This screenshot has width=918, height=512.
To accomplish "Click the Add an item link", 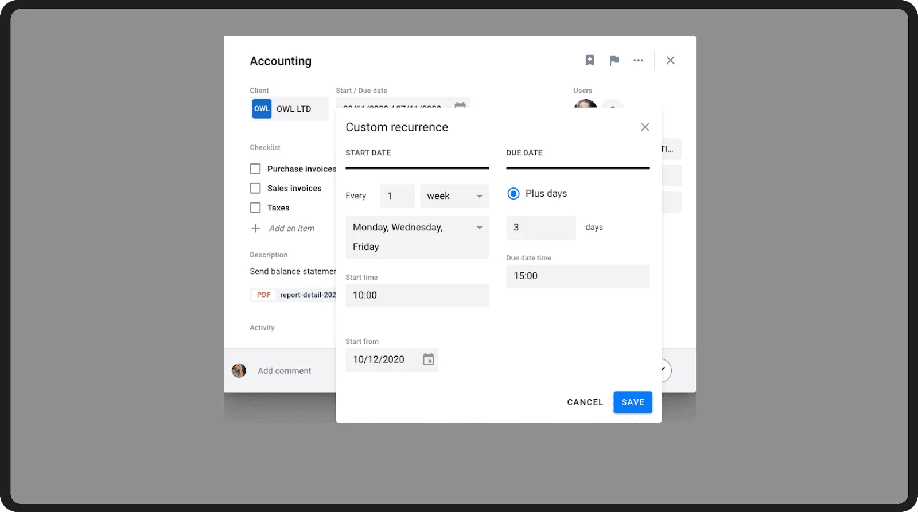I will pyautogui.click(x=291, y=228).
